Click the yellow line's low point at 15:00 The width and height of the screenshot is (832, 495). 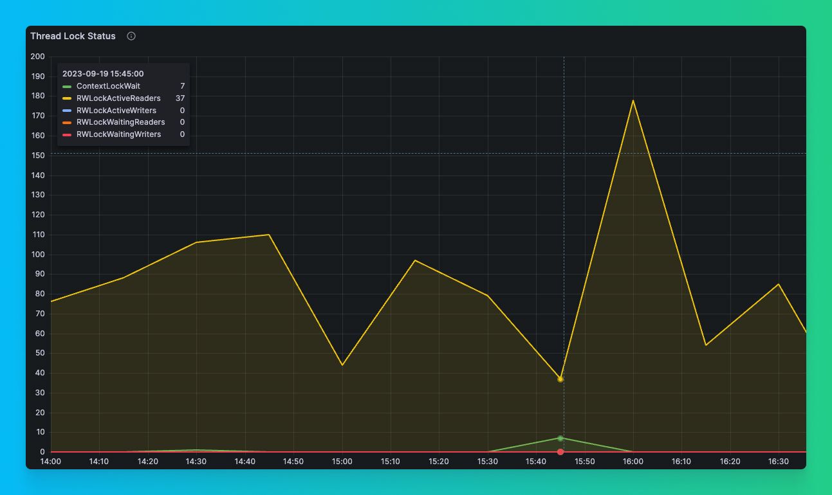point(342,365)
